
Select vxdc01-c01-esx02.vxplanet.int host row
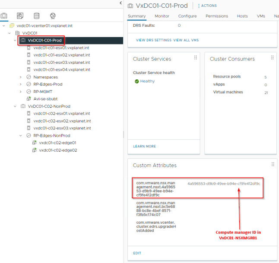tap(62, 55)
